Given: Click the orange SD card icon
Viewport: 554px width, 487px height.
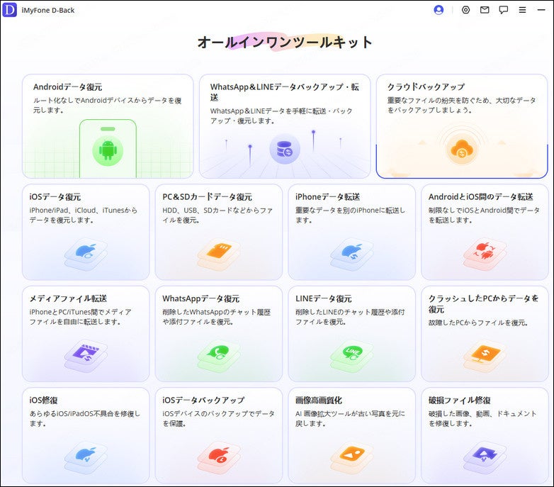Looking at the screenshot, I should 219,253.
